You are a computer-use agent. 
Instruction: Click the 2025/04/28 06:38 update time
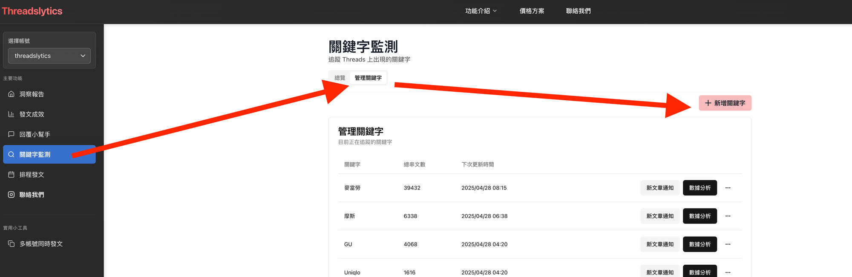[484, 216]
